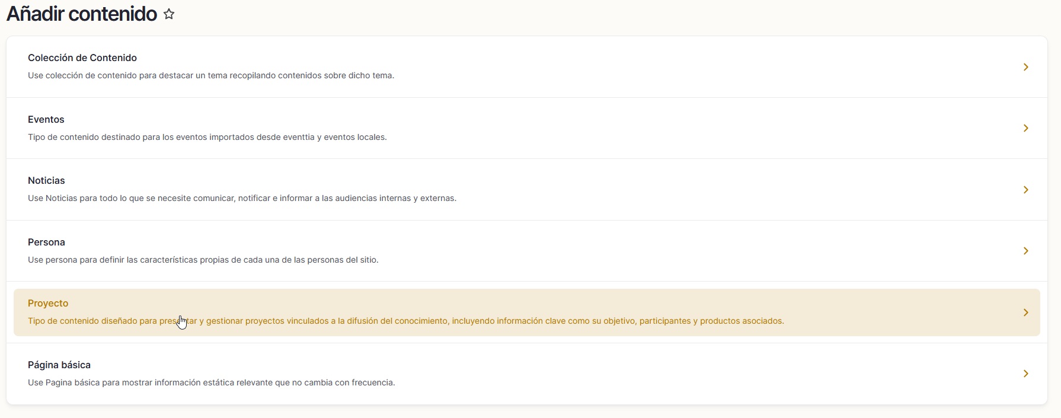Viewport: 1061px width, 418px height.
Task: Click the chevron arrow for Página básica
Action: 1025,374
